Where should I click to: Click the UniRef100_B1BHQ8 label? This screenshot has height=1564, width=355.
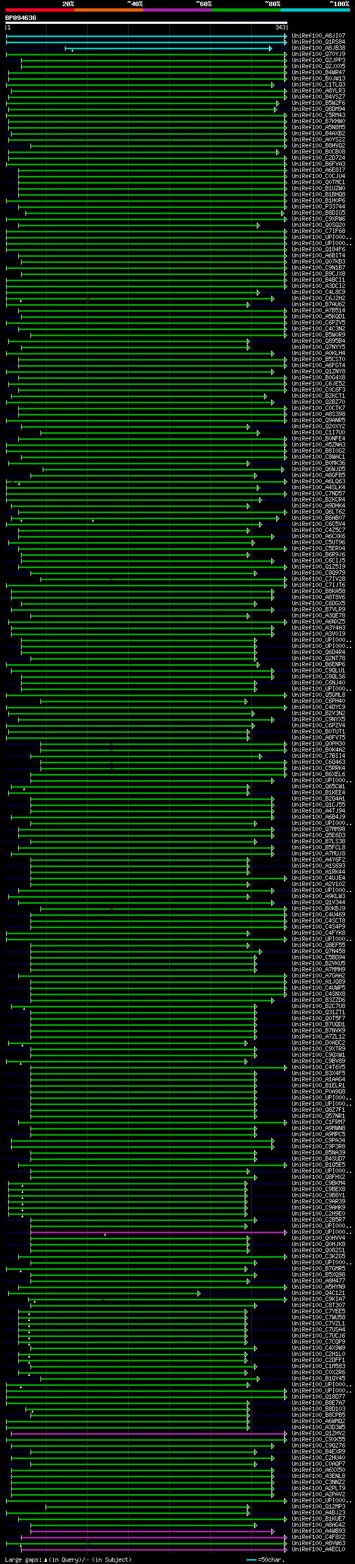[318, 195]
